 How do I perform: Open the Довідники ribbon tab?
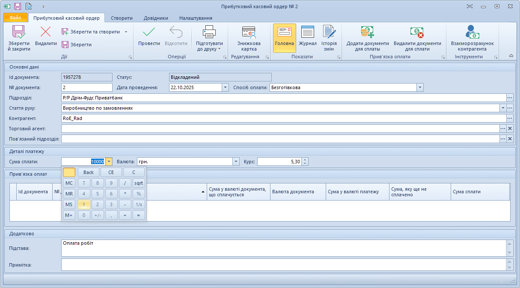pyautogui.click(x=155, y=18)
